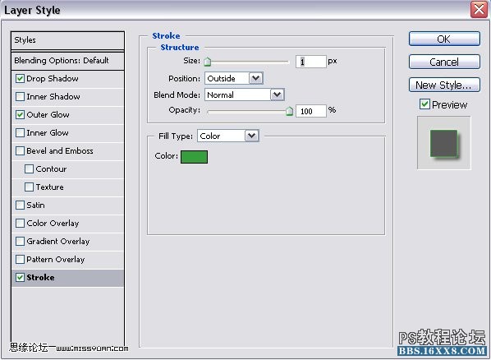The image size is (491, 360).
Task: Toggle the Preview checkbox off
Action: 424,104
